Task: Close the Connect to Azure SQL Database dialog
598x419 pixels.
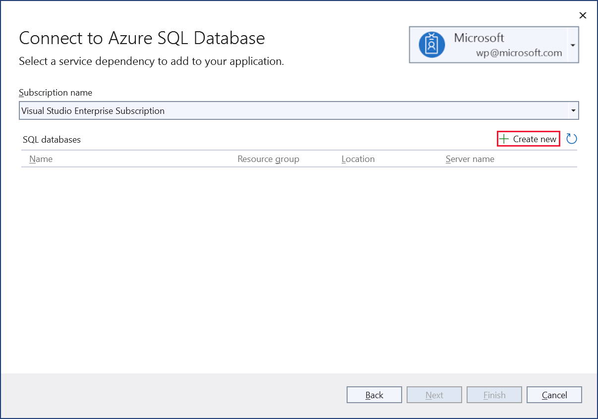Action: point(583,15)
